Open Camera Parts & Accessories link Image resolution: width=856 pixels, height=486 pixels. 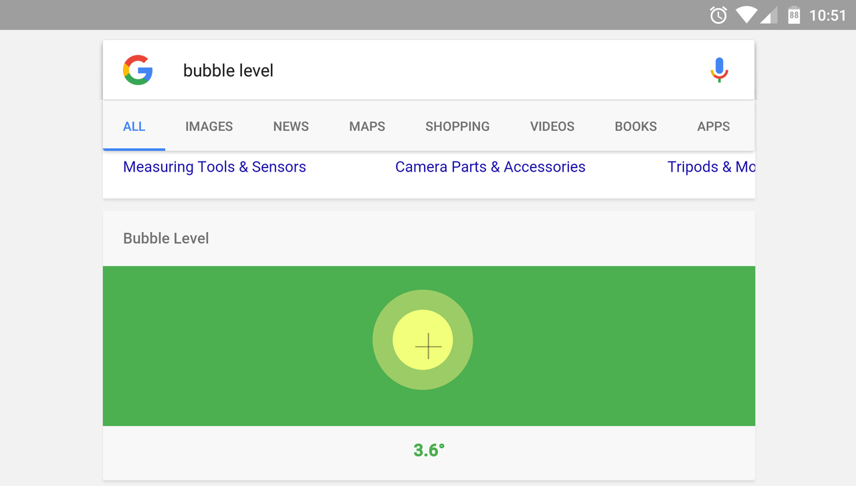tap(490, 167)
